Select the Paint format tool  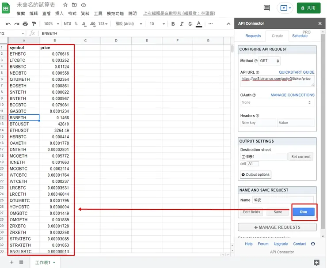(34, 24)
